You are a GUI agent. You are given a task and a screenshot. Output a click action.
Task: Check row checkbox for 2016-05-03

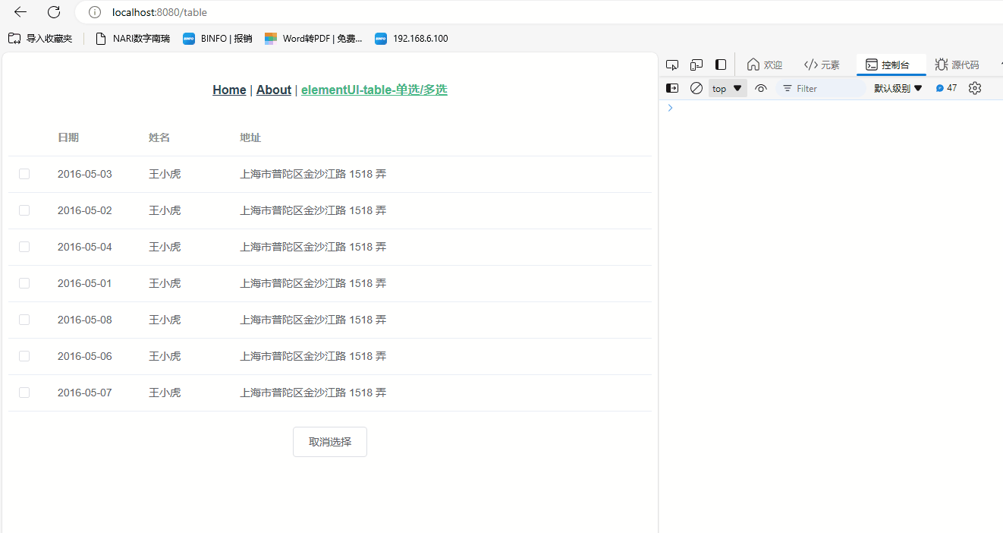(x=24, y=174)
